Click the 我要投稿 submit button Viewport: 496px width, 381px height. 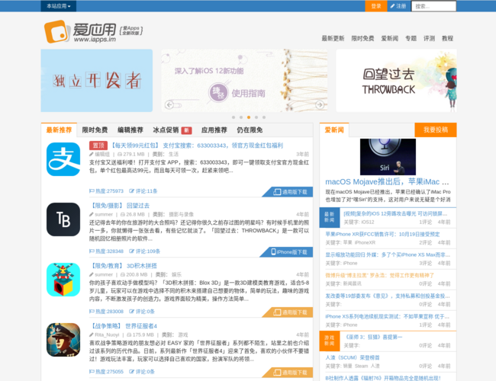coord(436,130)
